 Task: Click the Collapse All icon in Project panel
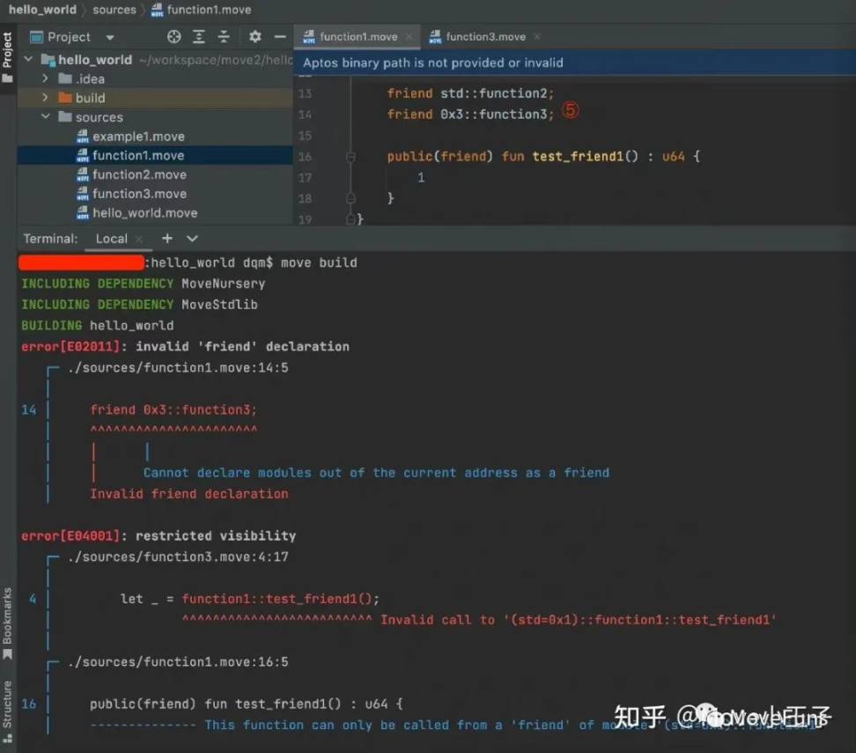click(224, 37)
